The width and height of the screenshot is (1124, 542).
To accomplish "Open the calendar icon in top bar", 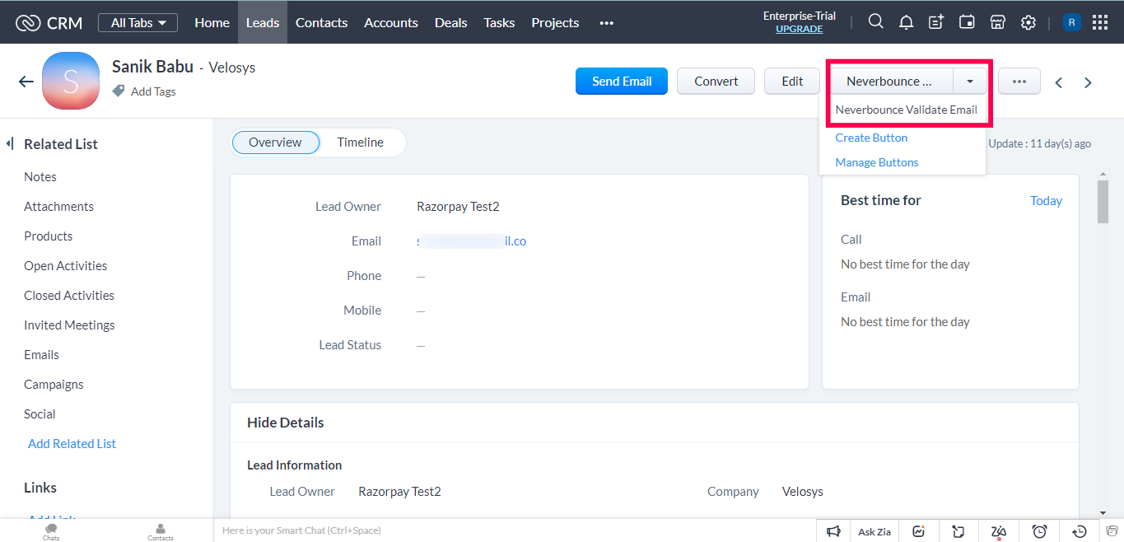I will 967,22.
